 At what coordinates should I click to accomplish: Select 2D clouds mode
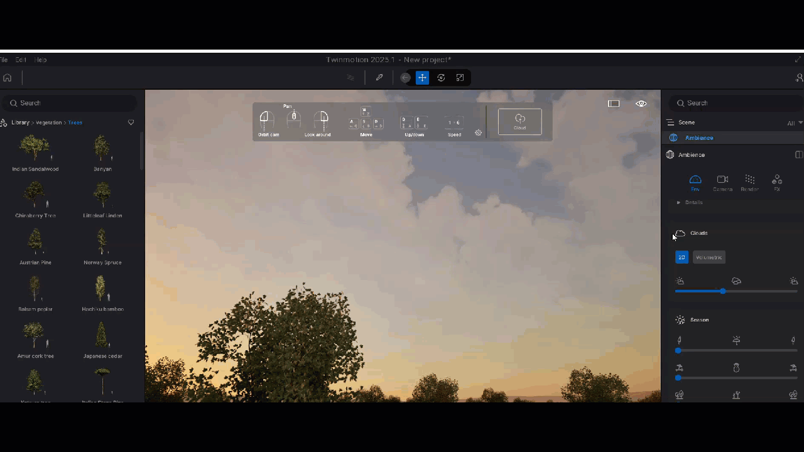[682, 257]
